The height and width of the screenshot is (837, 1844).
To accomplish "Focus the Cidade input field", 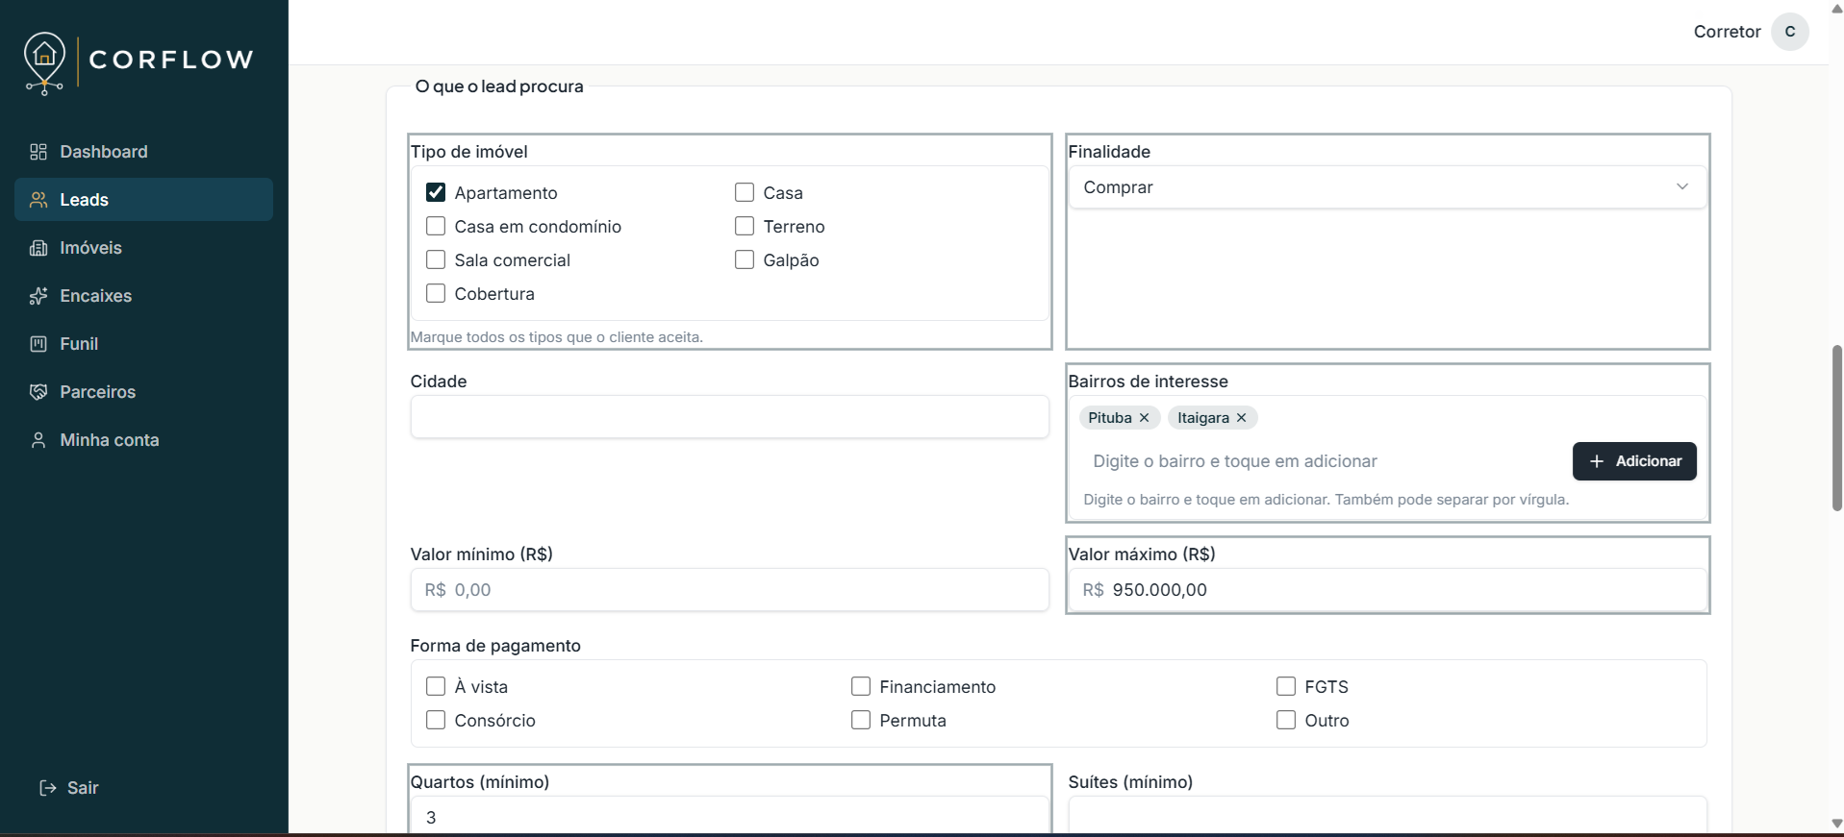I will 729,417.
